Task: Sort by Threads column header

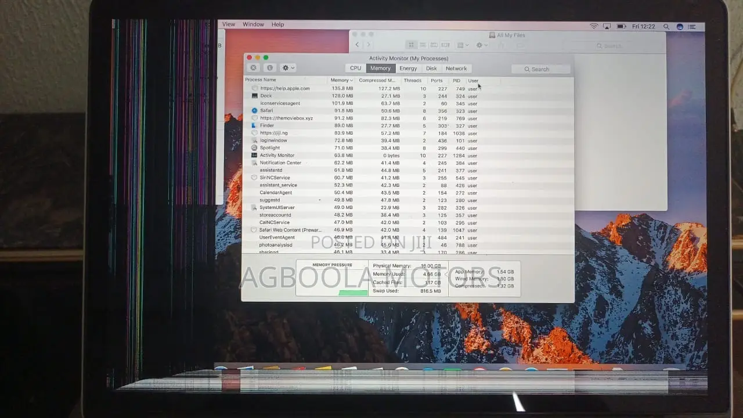Action: coord(413,81)
